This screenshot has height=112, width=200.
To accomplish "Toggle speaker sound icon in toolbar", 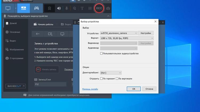I will point(59,8).
